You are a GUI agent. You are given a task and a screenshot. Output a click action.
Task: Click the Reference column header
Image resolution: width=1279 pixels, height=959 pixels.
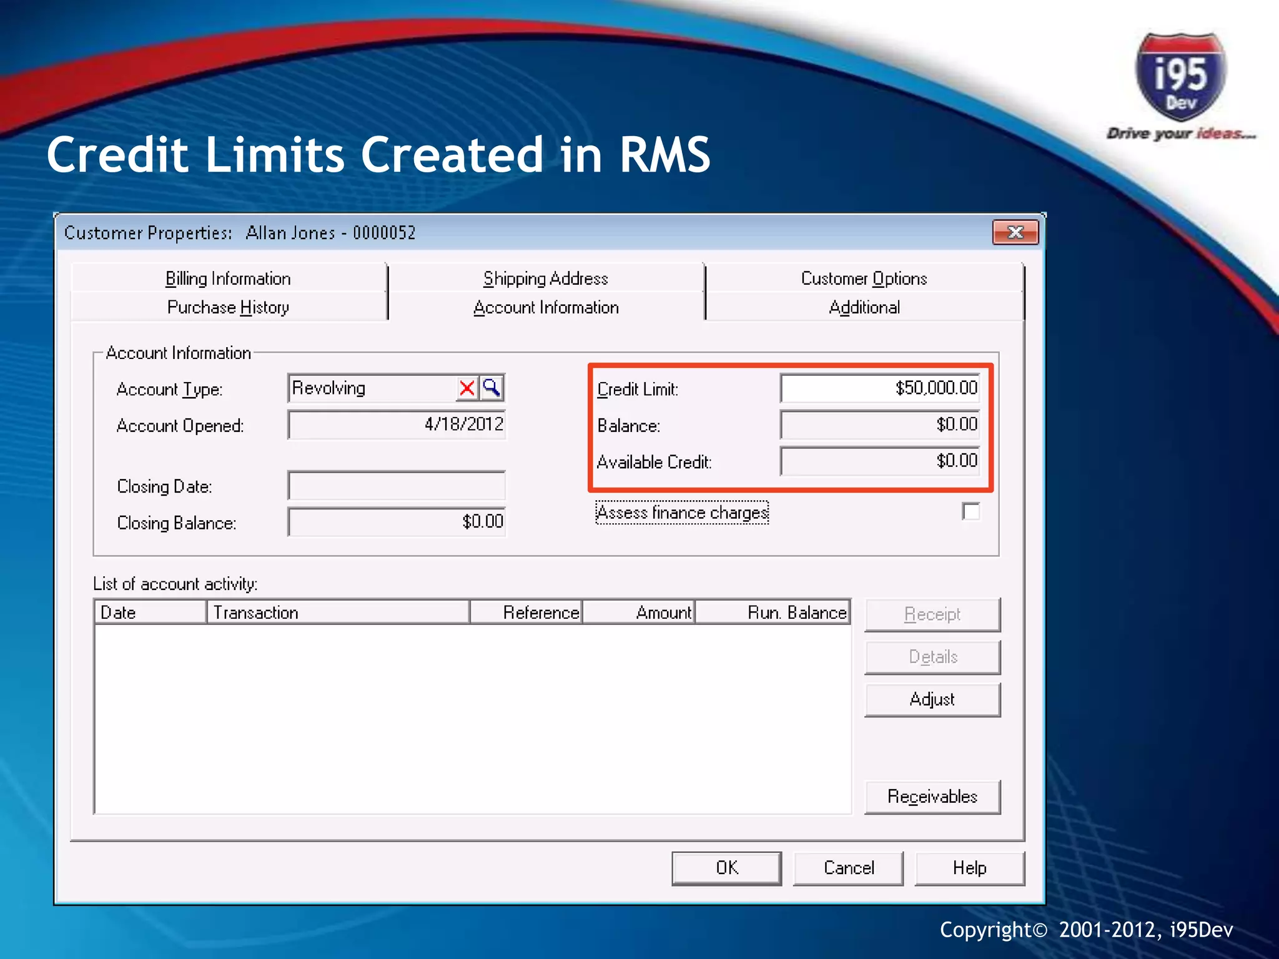[x=526, y=612]
